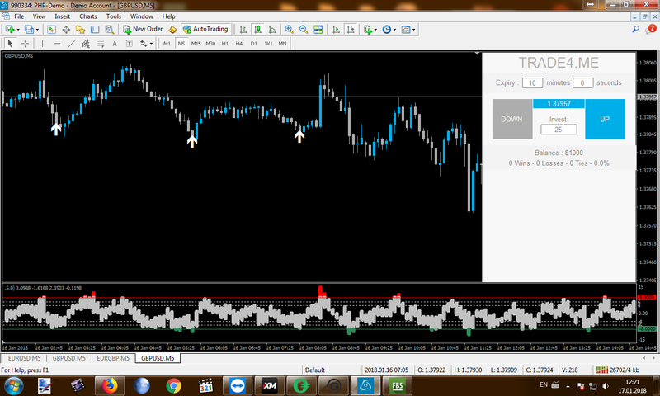This screenshot has width=660, height=396.
Task: Switch chart to line chart style
Action: tap(272, 30)
